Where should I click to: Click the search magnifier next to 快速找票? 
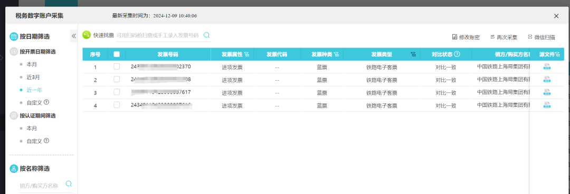[206, 35]
